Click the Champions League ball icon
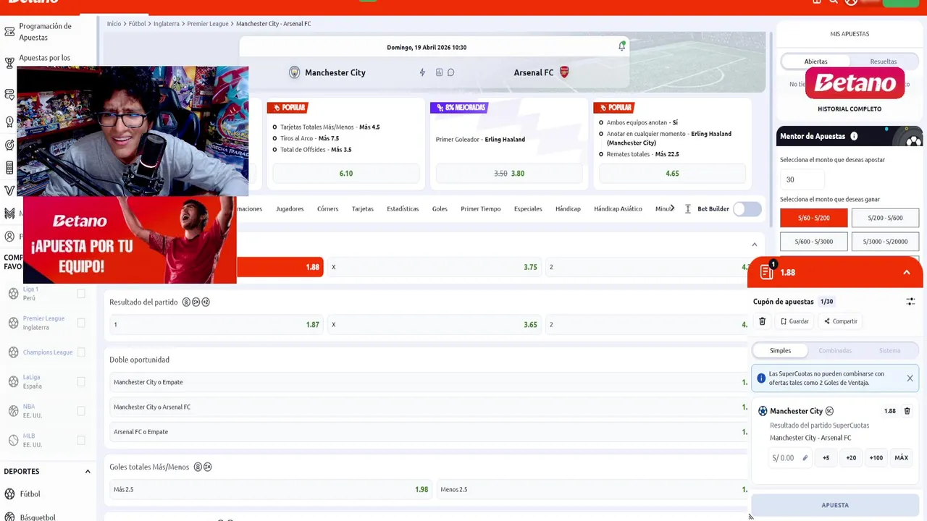Viewport: 927px width, 521px height. point(13,352)
